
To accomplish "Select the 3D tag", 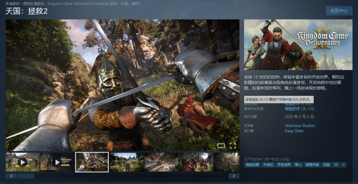I will coord(336,164).
